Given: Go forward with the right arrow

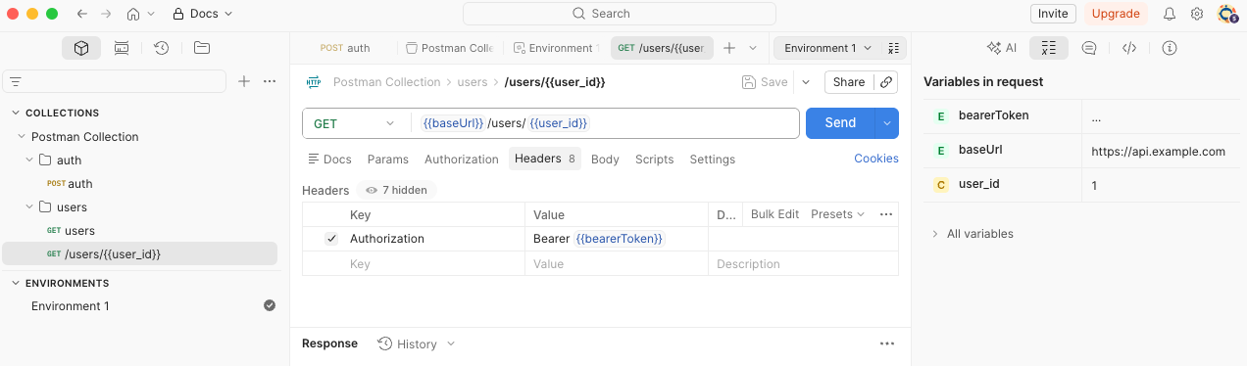Looking at the screenshot, I should click(106, 14).
